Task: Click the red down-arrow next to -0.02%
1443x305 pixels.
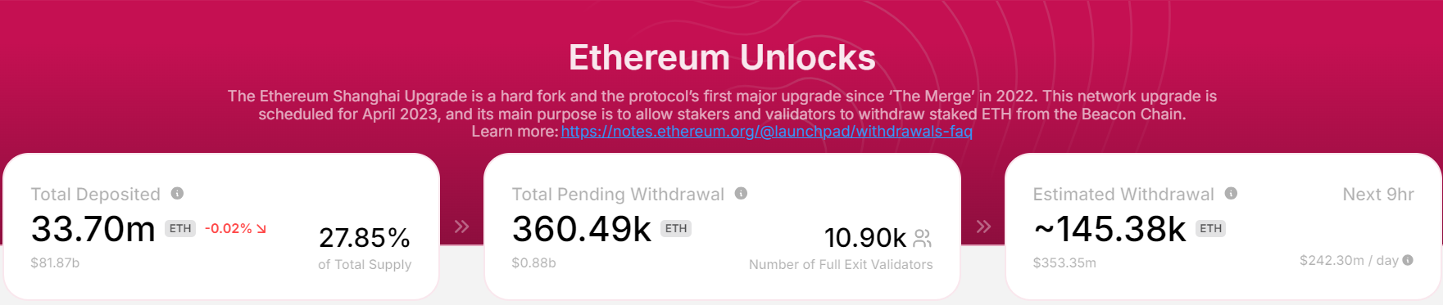Action: click(261, 229)
